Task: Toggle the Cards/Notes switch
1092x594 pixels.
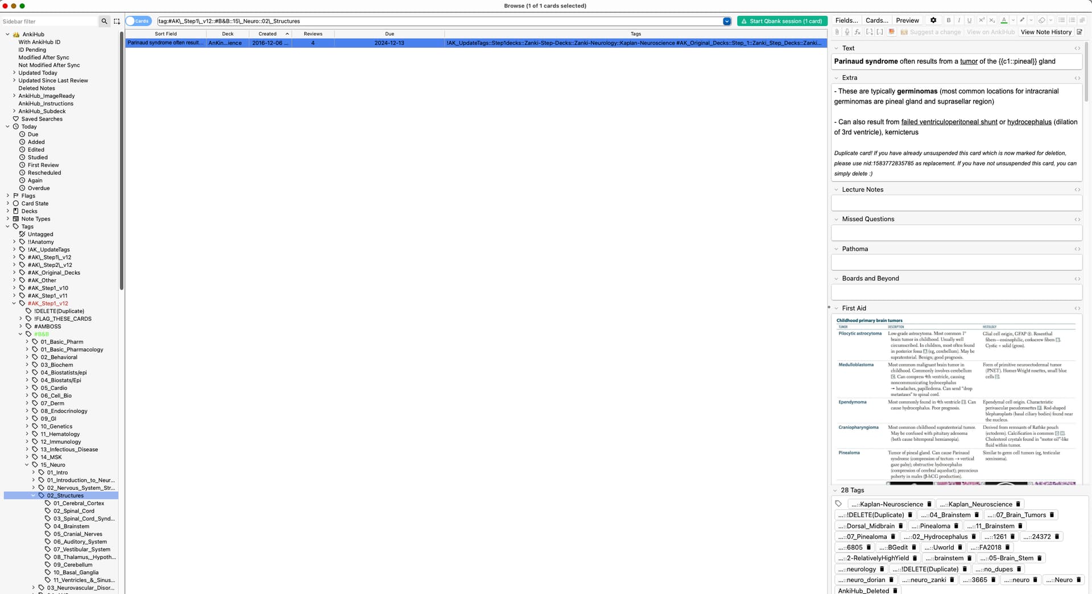Action: (x=138, y=21)
